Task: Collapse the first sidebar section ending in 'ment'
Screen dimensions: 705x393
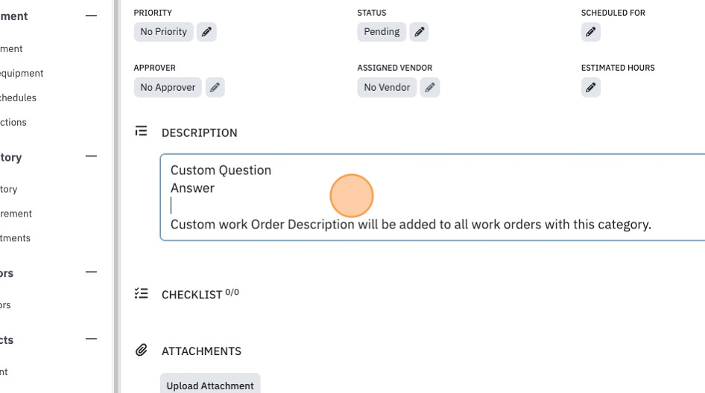Action: 91,16
